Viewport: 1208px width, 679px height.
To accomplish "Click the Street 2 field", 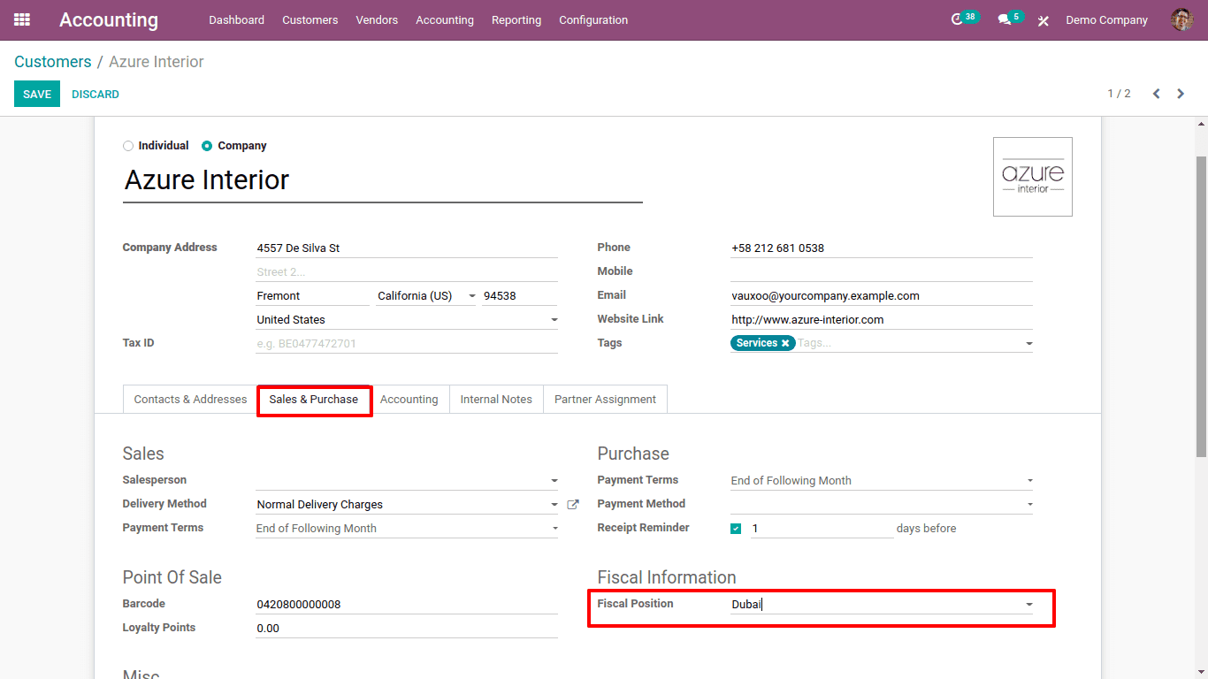I will click(407, 272).
